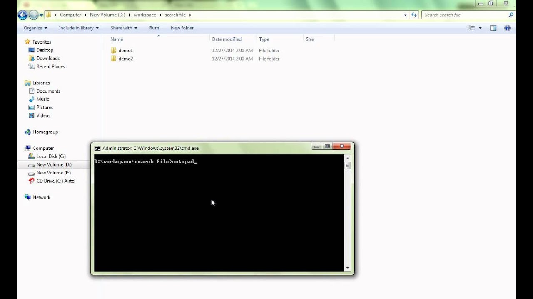Maximize the cmd.exe window
This screenshot has height=299, width=533.
[x=327, y=146]
